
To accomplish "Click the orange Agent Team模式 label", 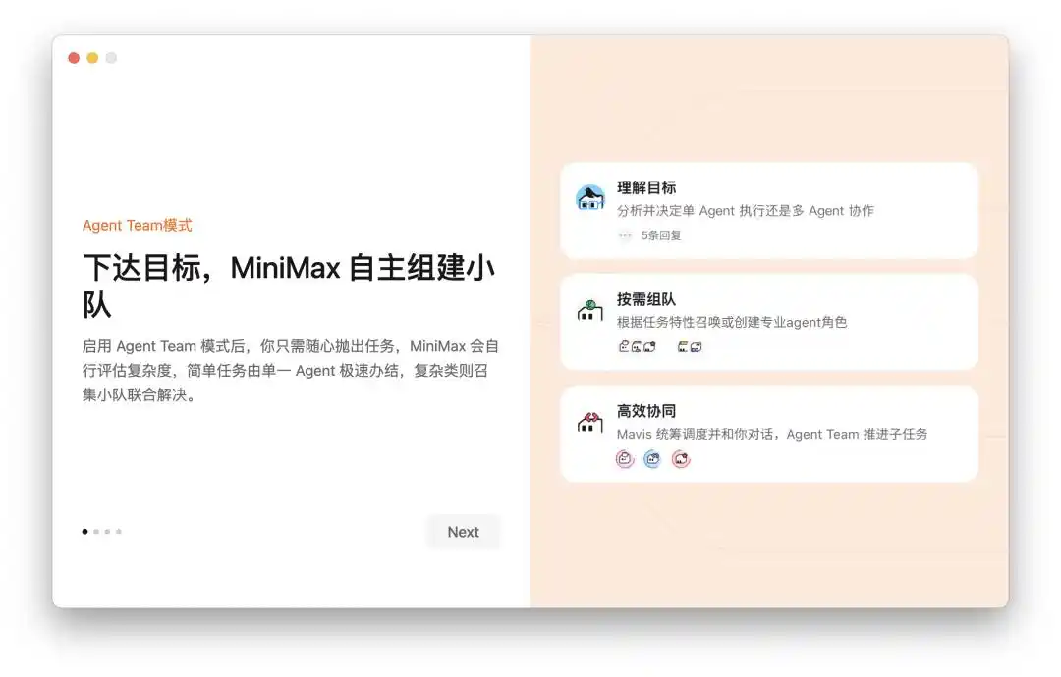I will click(x=138, y=225).
